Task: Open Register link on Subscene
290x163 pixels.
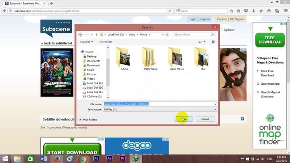Action: click(x=205, y=19)
